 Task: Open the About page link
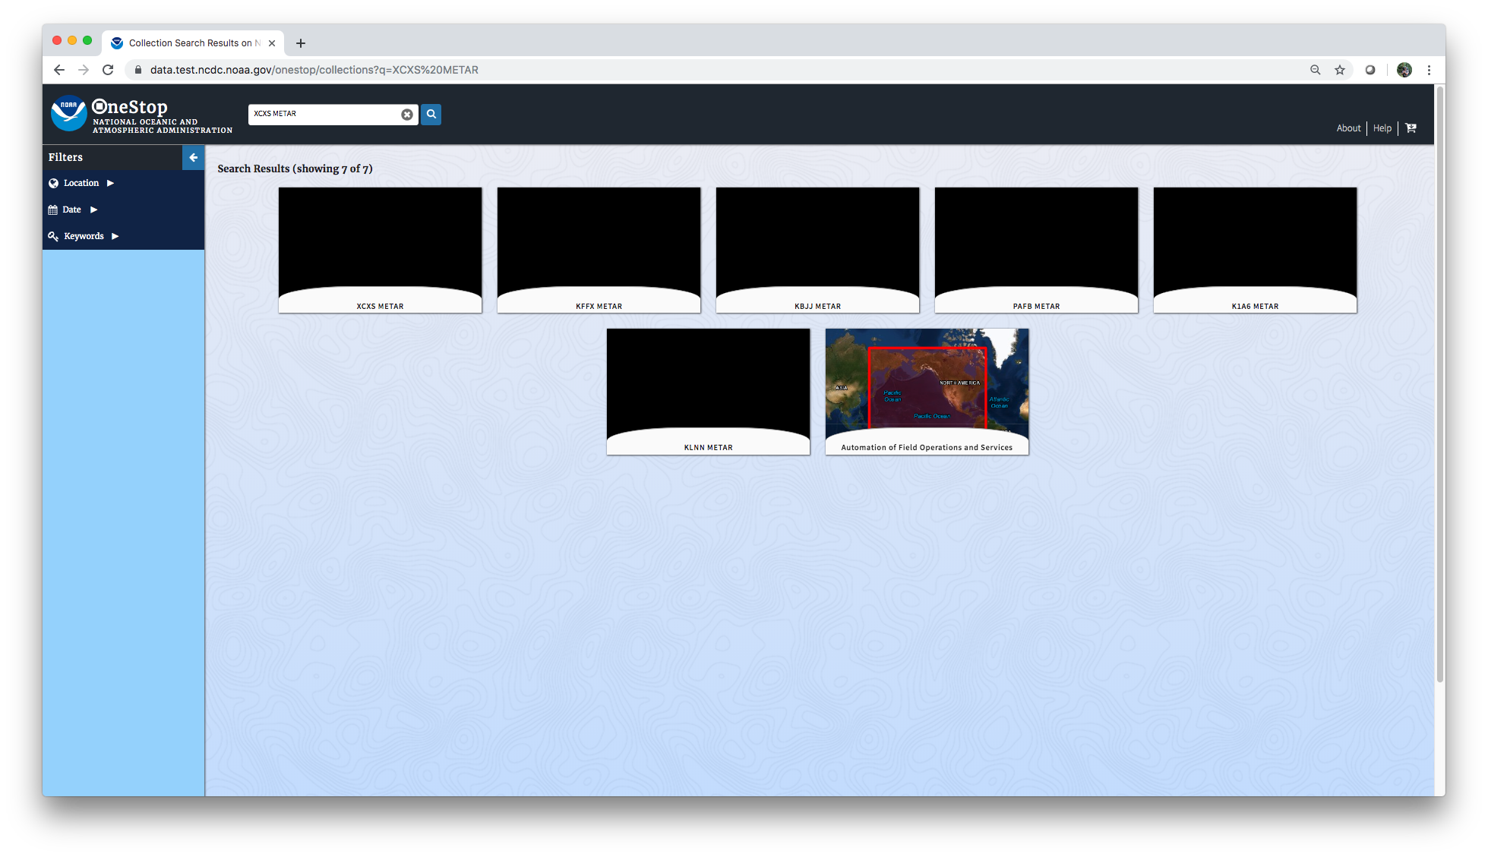click(x=1348, y=128)
